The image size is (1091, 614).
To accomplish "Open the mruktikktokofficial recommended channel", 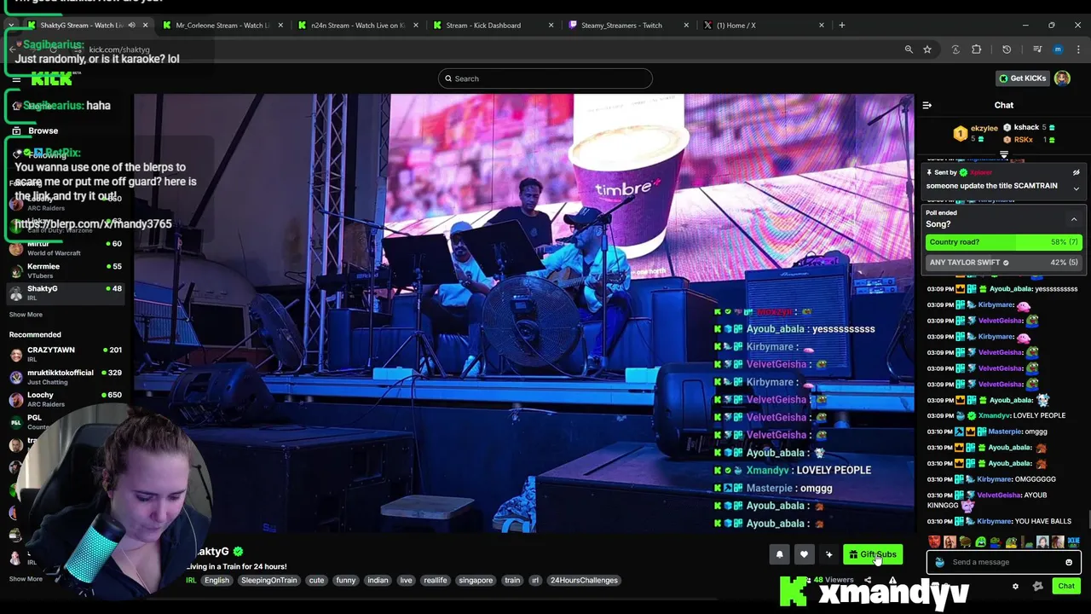I will 66,377.
